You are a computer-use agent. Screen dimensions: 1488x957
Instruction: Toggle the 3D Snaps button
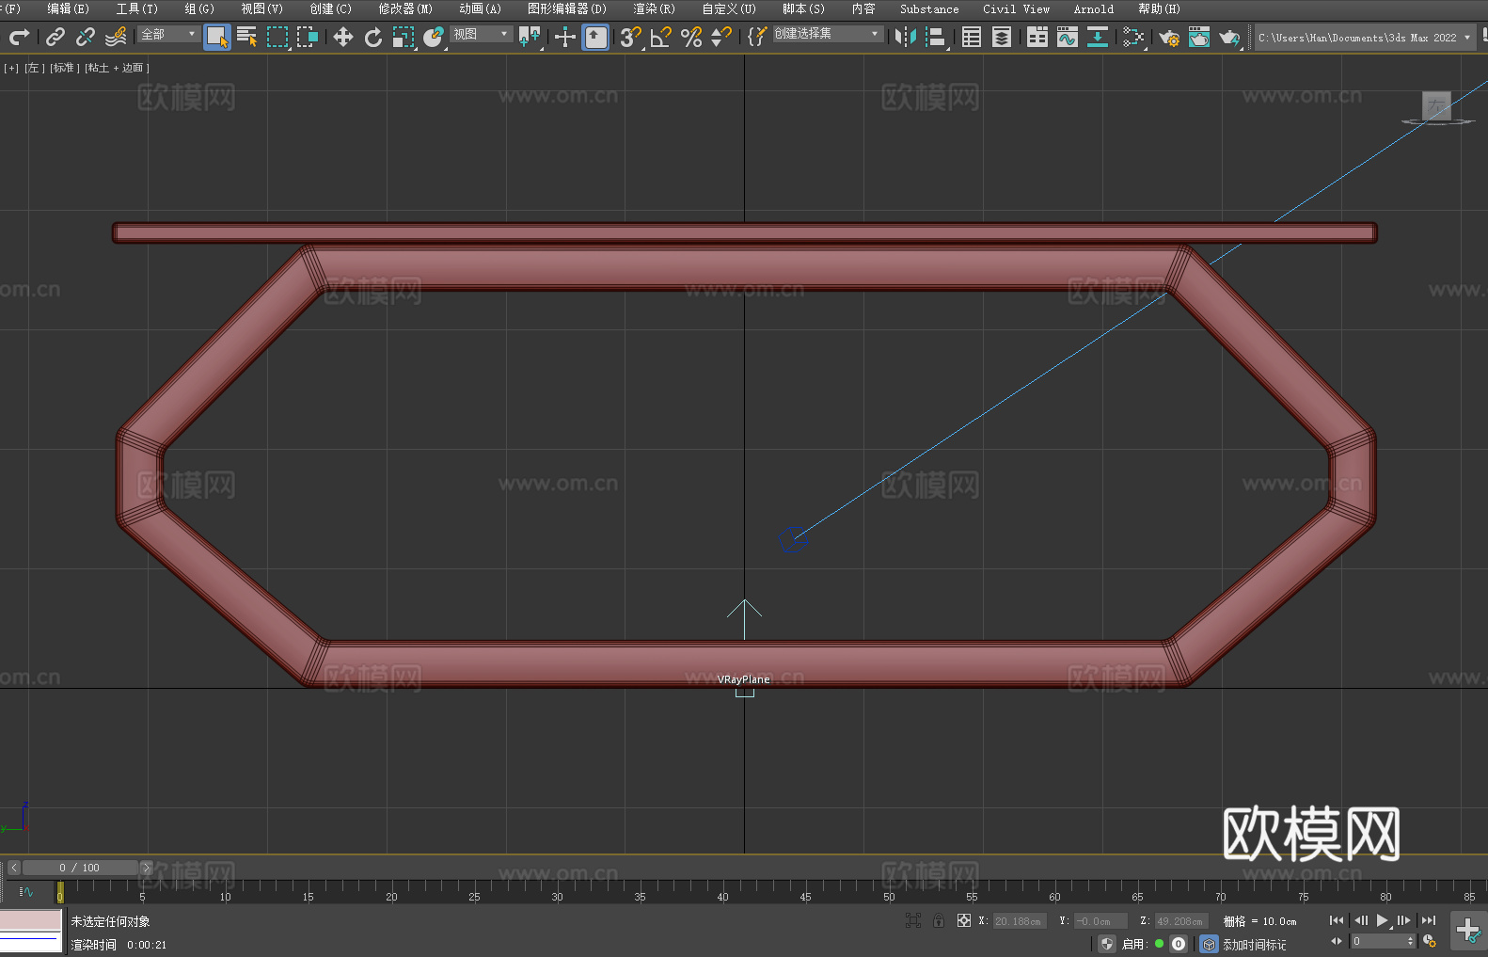click(x=631, y=37)
